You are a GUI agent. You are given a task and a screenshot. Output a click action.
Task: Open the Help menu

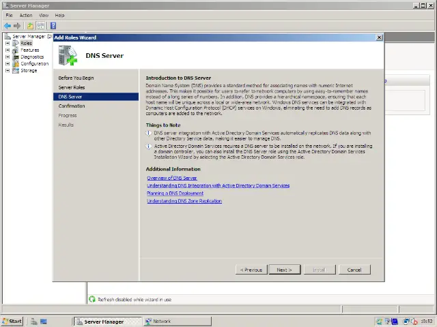click(59, 15)
